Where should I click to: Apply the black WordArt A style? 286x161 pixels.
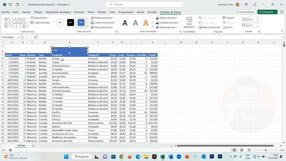click(125, 23)
